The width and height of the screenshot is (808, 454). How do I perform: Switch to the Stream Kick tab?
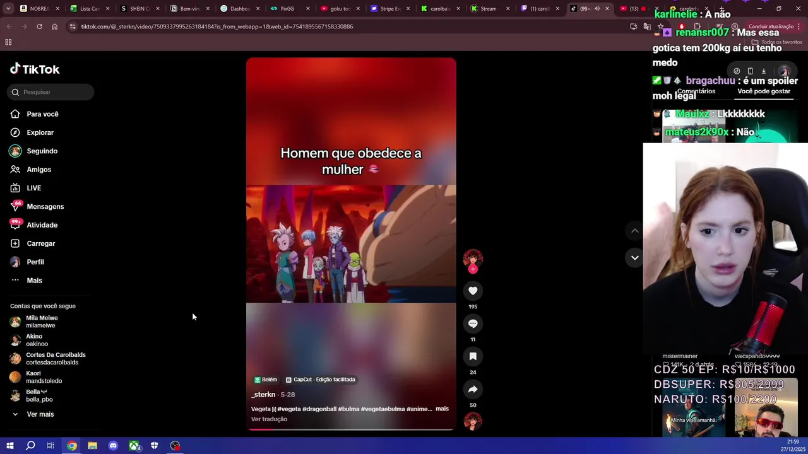coord(490,9)
